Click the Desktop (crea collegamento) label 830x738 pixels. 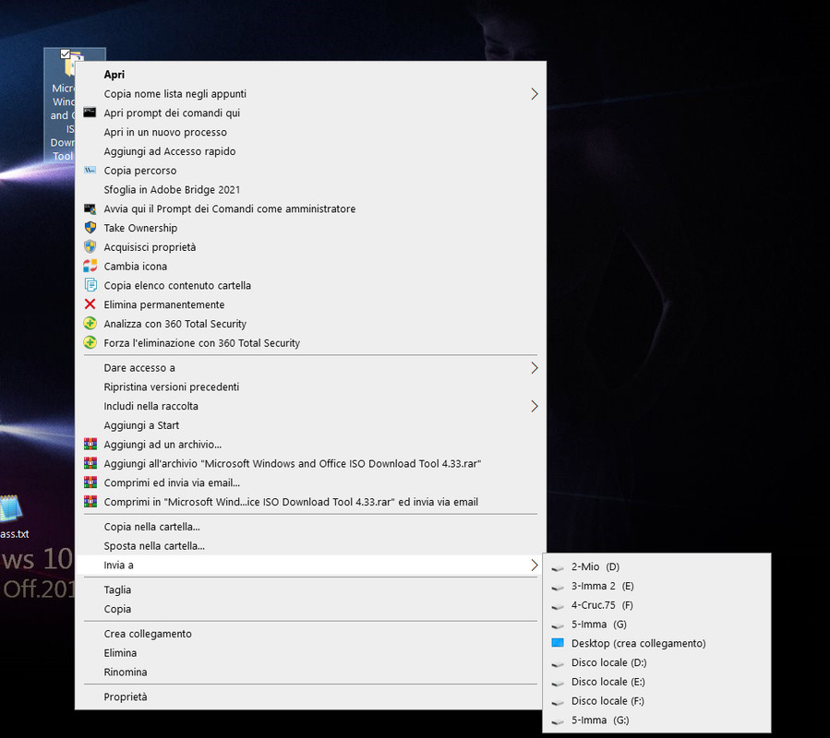click(x=638, y=643)
